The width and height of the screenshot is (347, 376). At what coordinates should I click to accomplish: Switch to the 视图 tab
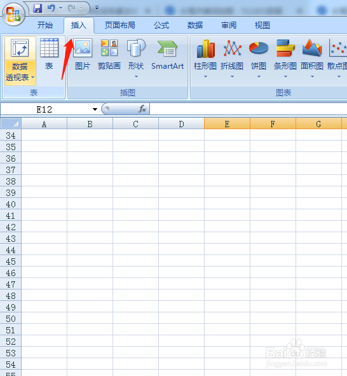click(262, 25)
